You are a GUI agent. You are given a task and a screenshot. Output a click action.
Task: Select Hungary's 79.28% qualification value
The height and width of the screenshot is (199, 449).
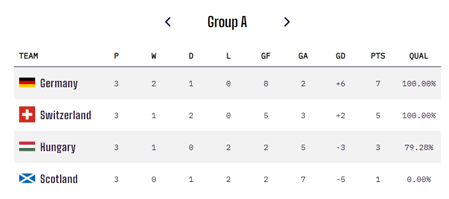point(419,147)
